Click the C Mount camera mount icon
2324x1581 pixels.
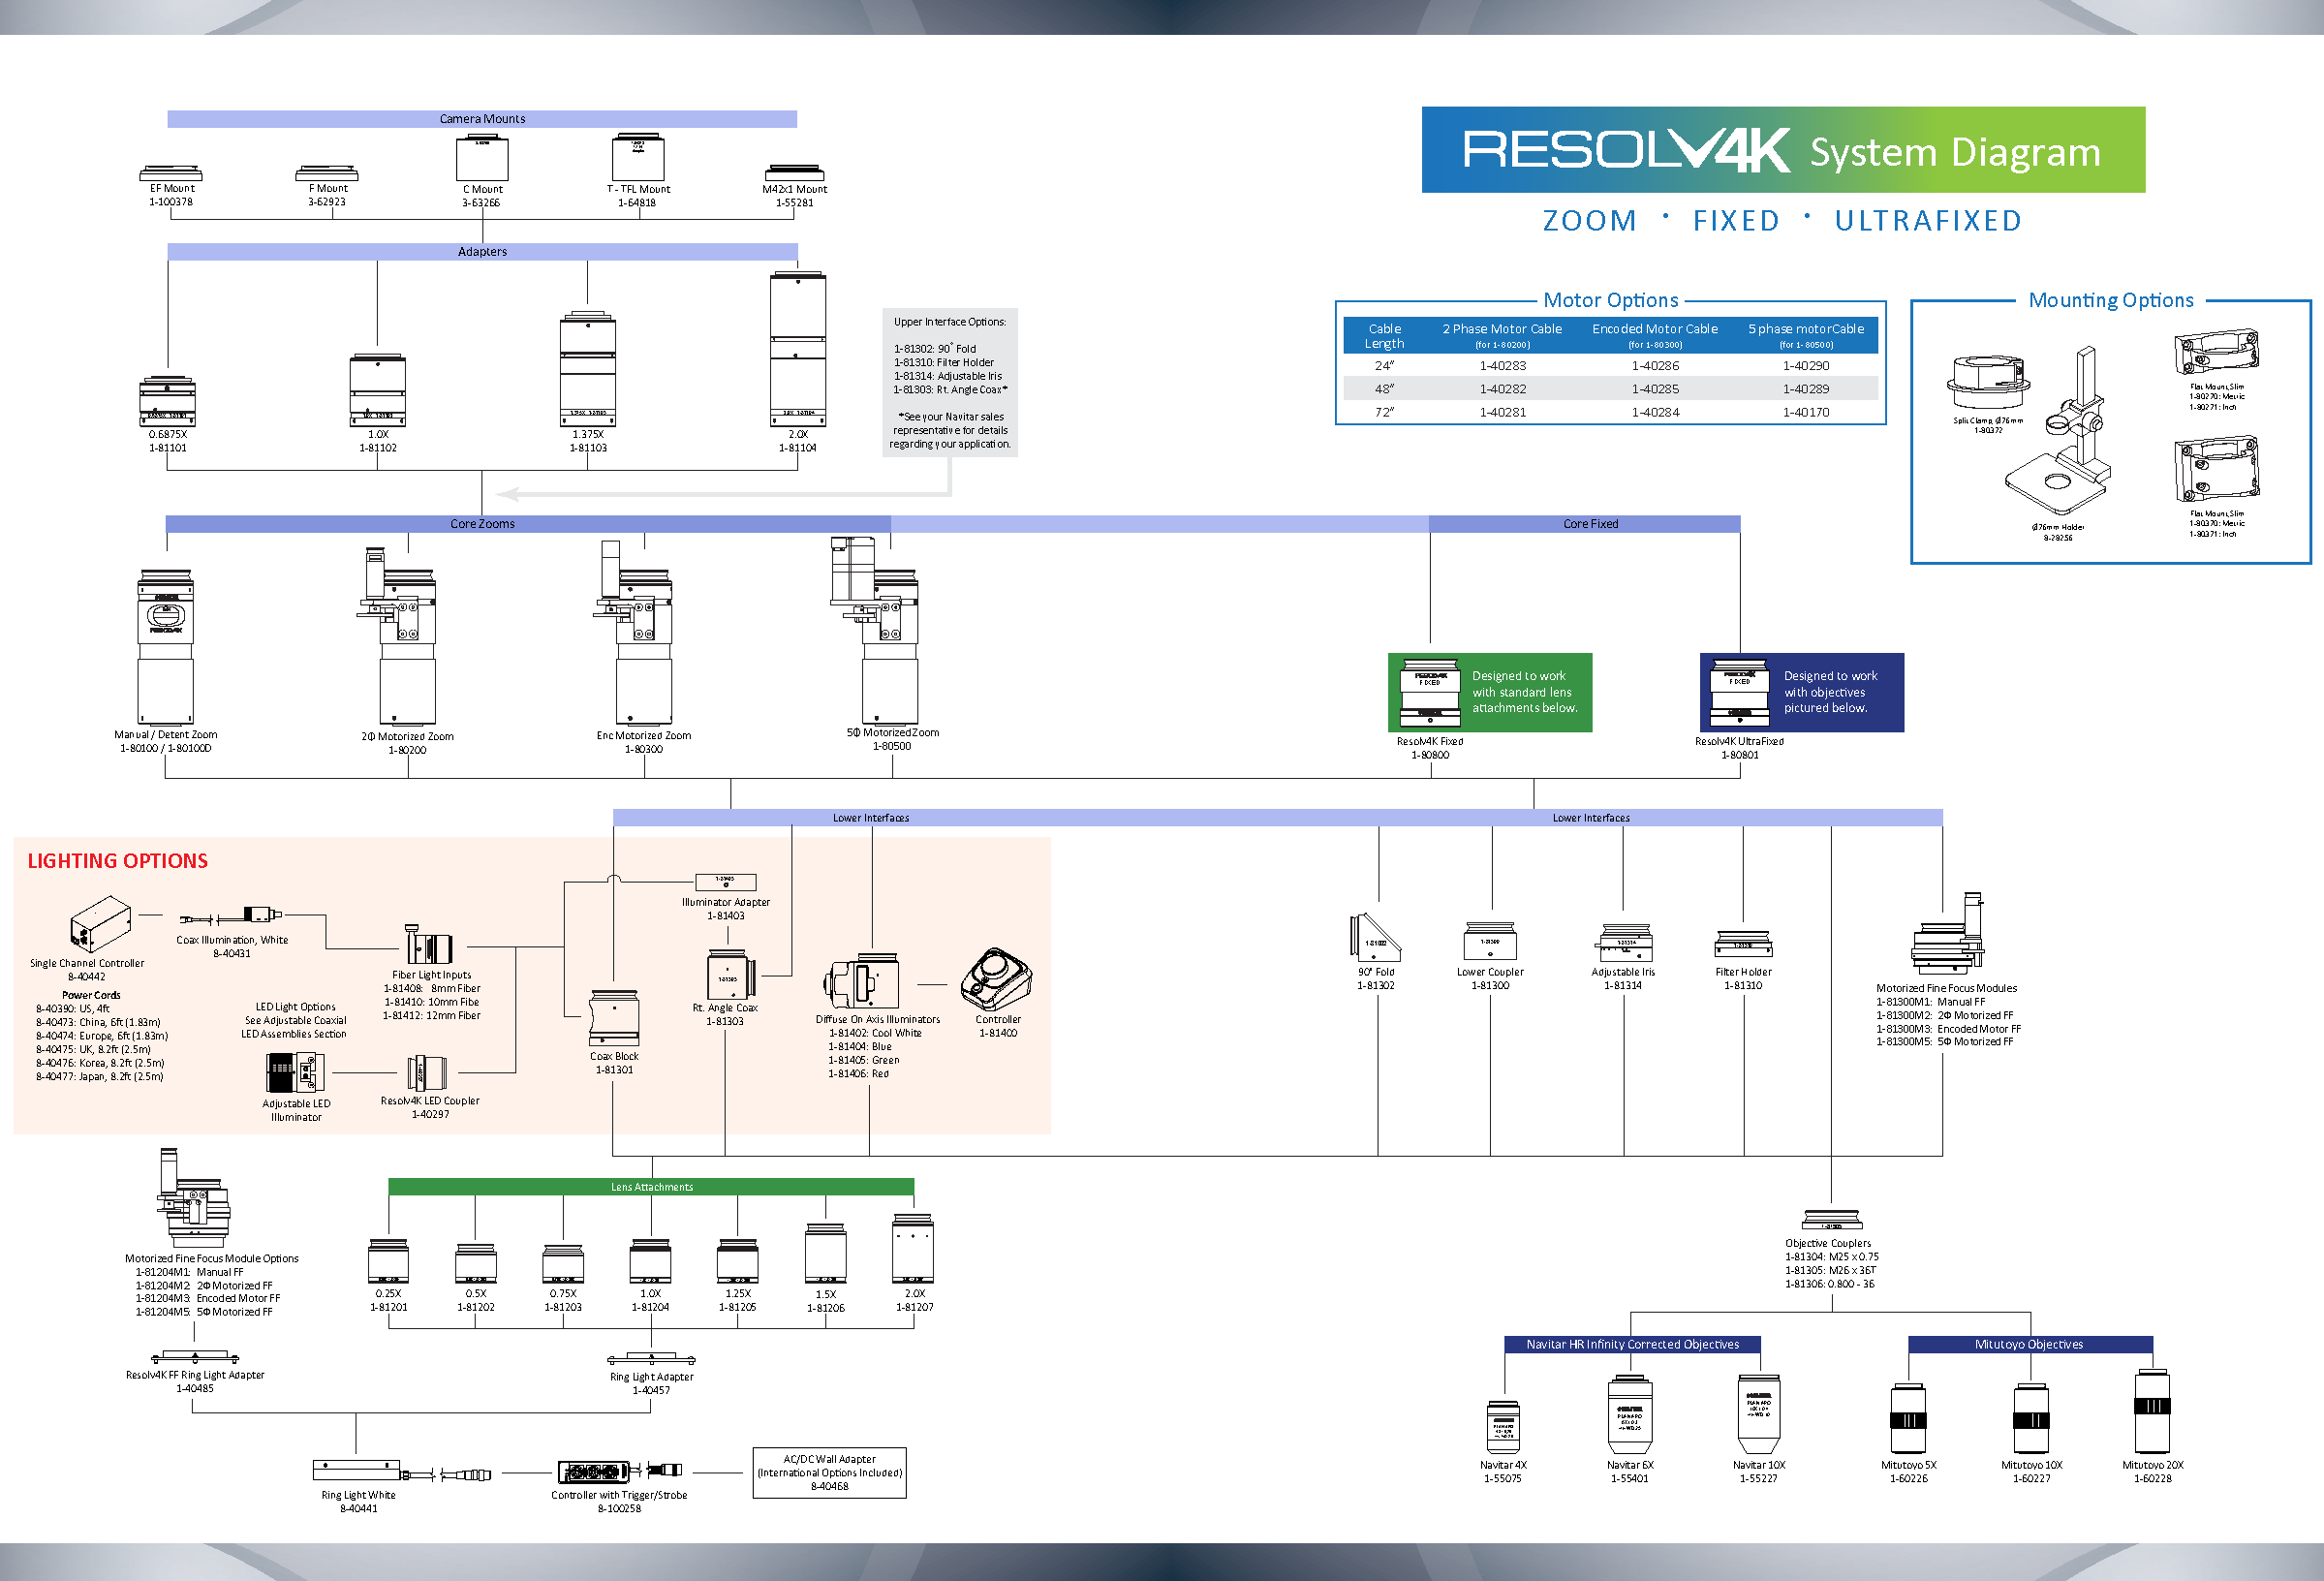coord(482,159)
